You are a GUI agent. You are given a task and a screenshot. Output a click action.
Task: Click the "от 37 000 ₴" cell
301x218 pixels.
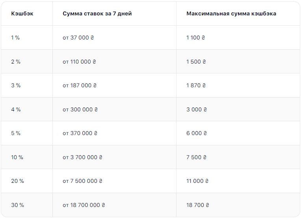(78, 38)
